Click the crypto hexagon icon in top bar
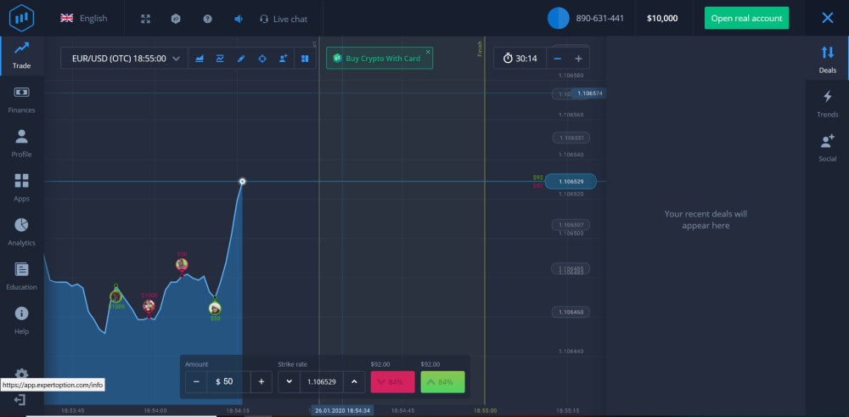The width and height of the screenshot is (849, 417). (176, 19)
